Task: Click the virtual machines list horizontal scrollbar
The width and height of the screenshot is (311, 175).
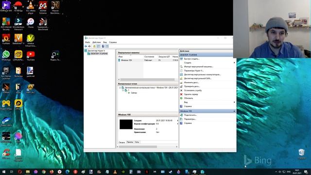Action: (x=148, y=80)
